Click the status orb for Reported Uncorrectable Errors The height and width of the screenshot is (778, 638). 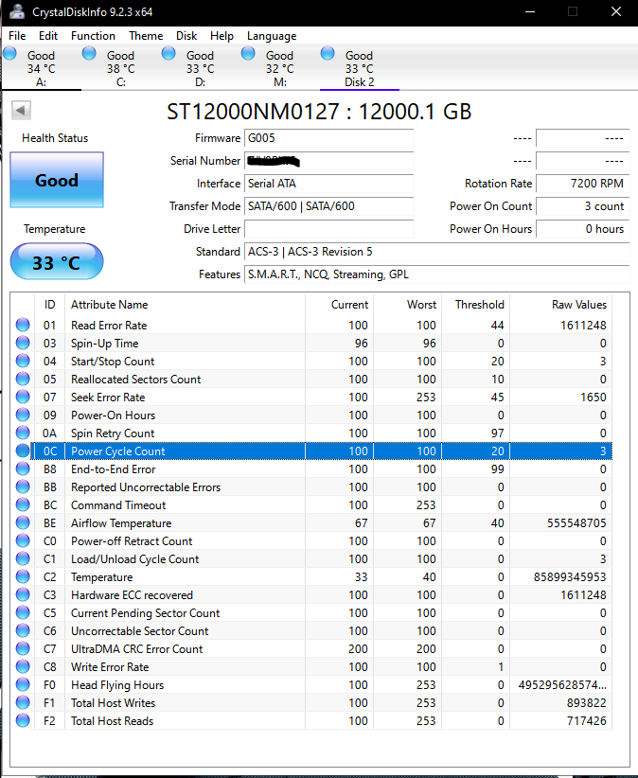tap(23, 486)
